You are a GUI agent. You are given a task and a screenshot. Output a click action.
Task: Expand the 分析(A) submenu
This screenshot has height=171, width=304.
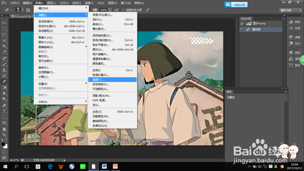tap(61, 102)
